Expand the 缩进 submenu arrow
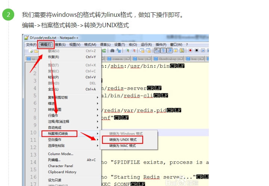The image size is (269, 186). click(x=98, y=103)
